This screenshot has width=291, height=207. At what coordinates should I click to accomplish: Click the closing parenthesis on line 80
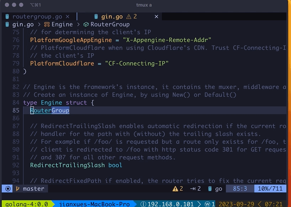tap(25, 71)
